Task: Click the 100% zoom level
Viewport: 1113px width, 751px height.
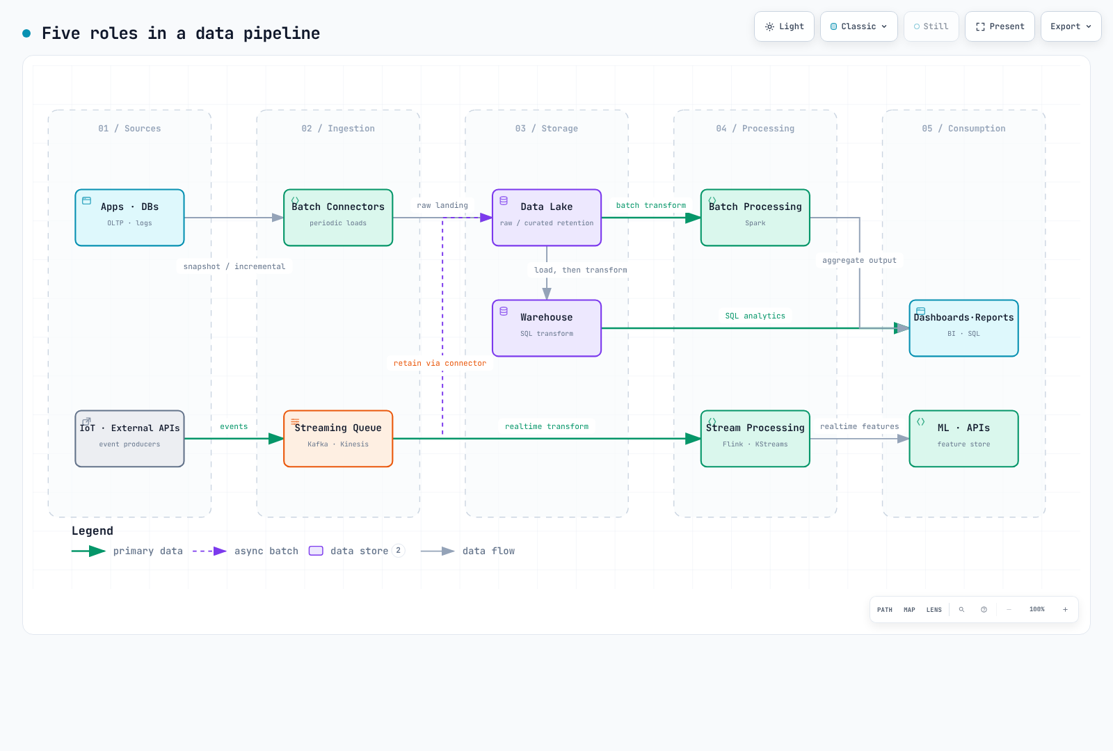Action: click(x=1037, y=610)
